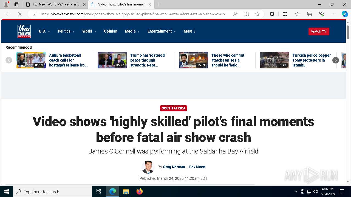Open Task View on the taskbar
Image resolution: width=351 pixels, height=197 pixels.
pos(99,192)
